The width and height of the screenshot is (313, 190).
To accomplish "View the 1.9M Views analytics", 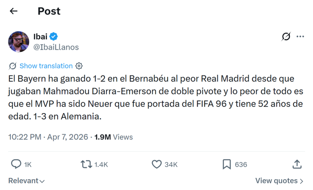I will tap(114, 137).
